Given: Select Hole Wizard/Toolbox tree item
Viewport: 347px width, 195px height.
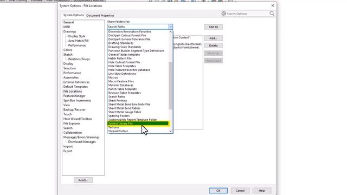Looking at the screenshot, I should (78, 119).
